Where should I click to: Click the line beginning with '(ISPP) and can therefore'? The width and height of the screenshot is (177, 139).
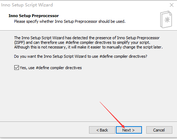[82, 42]
